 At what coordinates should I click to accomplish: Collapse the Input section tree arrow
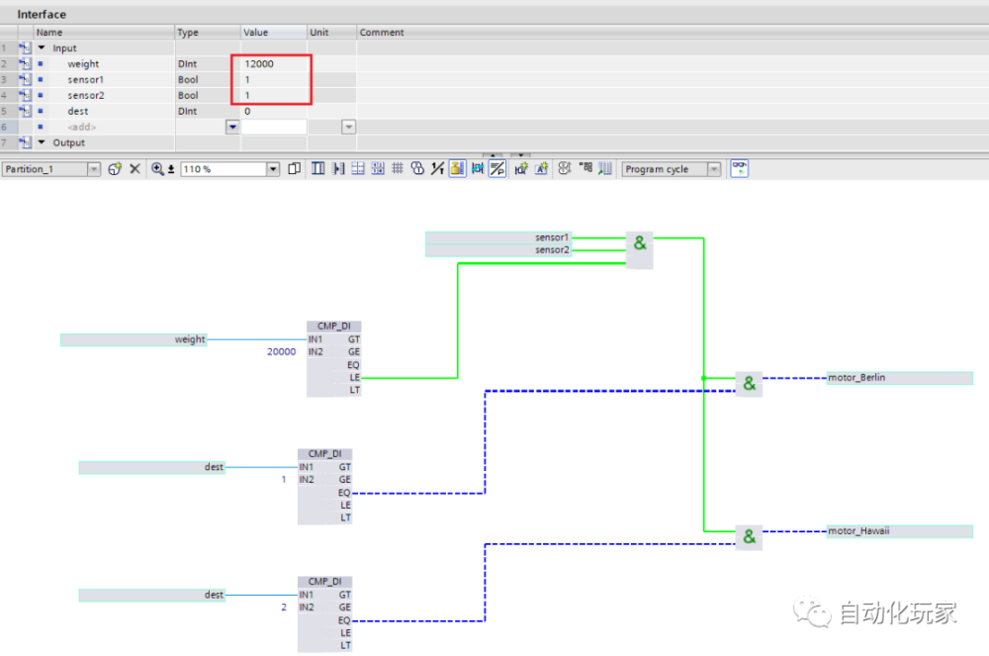pos(42,47)
